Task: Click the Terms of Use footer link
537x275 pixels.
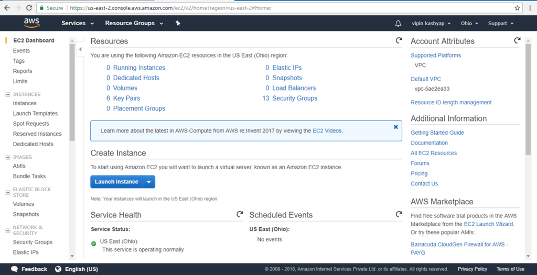Action: pos(510,269)
